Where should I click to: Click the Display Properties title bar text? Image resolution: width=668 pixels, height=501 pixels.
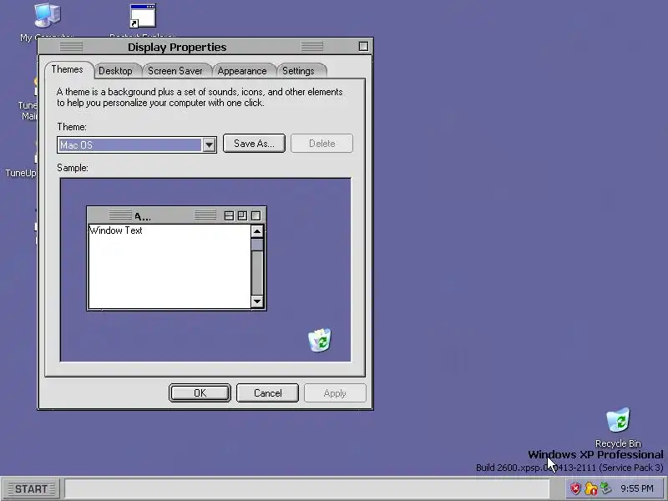[x=177, y=47]
